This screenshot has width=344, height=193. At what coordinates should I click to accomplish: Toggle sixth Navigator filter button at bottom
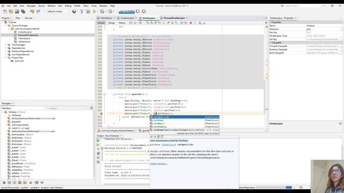31,182
